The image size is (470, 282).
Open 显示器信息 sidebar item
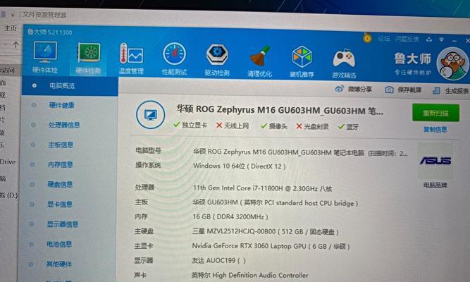62,224
